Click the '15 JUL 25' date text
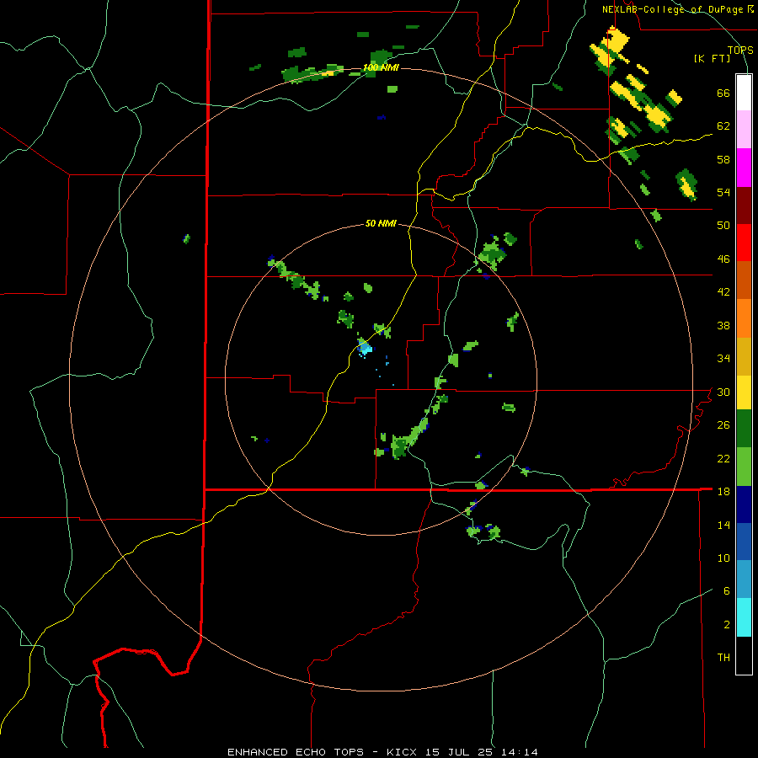 point(459,752)
